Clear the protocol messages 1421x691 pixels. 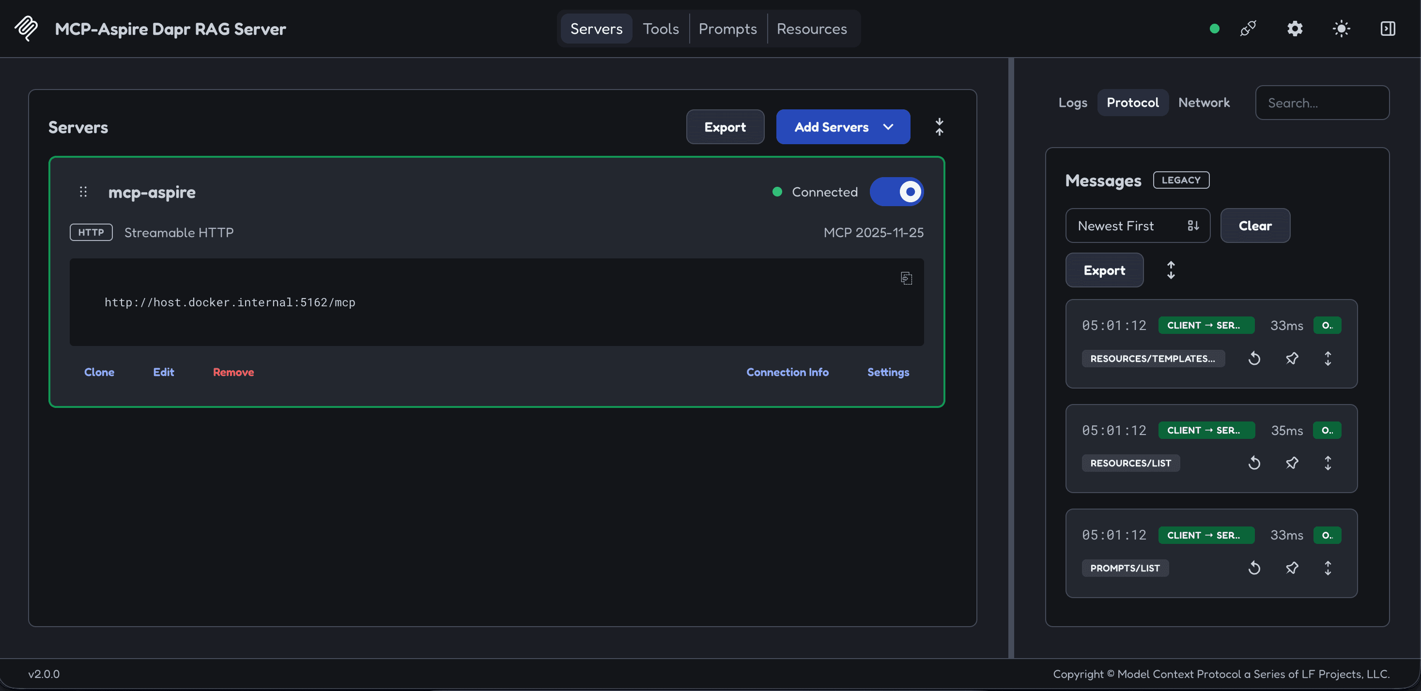point(1255,225)
